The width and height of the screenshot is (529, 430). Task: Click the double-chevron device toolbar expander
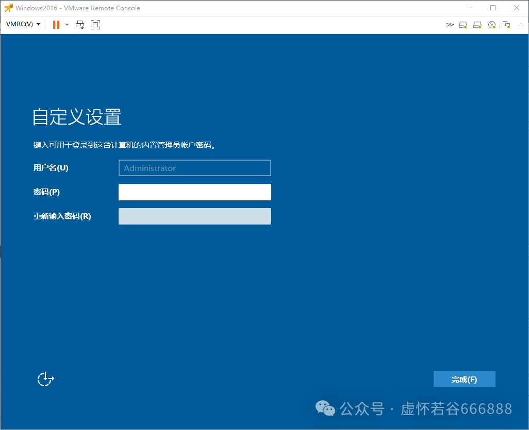click(x=450, y=25)
